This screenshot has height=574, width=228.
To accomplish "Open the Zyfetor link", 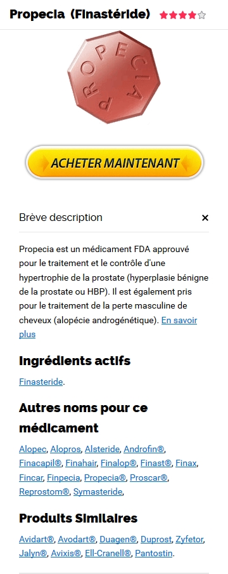I will click(189, 539).
